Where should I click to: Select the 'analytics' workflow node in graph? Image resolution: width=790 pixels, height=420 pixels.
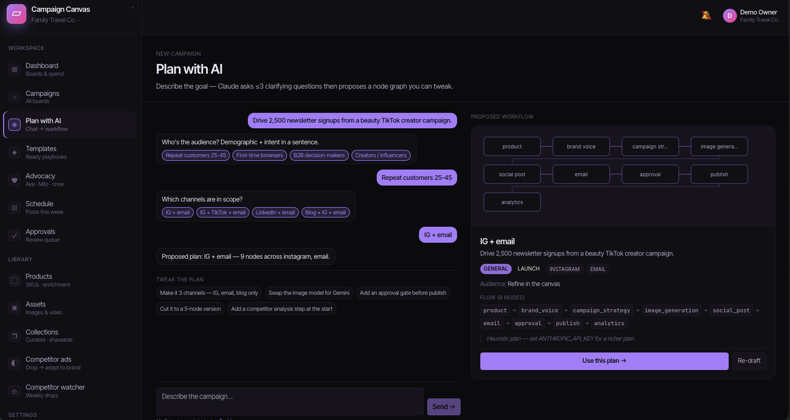[x=512, y=202]
